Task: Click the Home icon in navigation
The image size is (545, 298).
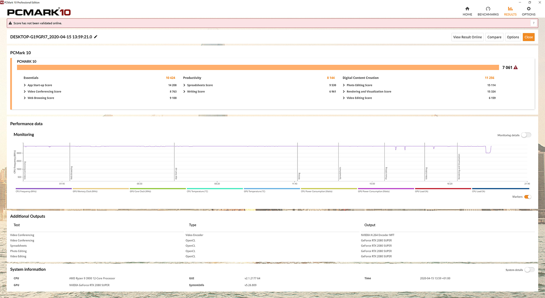Action: pyautogui.click(x=467, y=9)
